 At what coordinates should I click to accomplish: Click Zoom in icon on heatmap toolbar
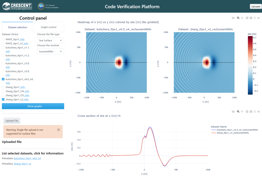pyautogui.click(x=247, y=18)
